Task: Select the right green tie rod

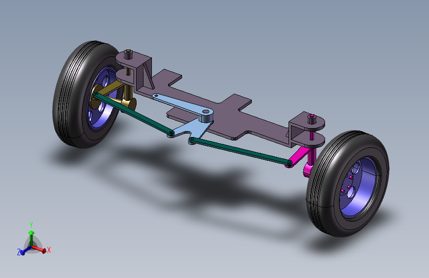Action: click(241, 152)
